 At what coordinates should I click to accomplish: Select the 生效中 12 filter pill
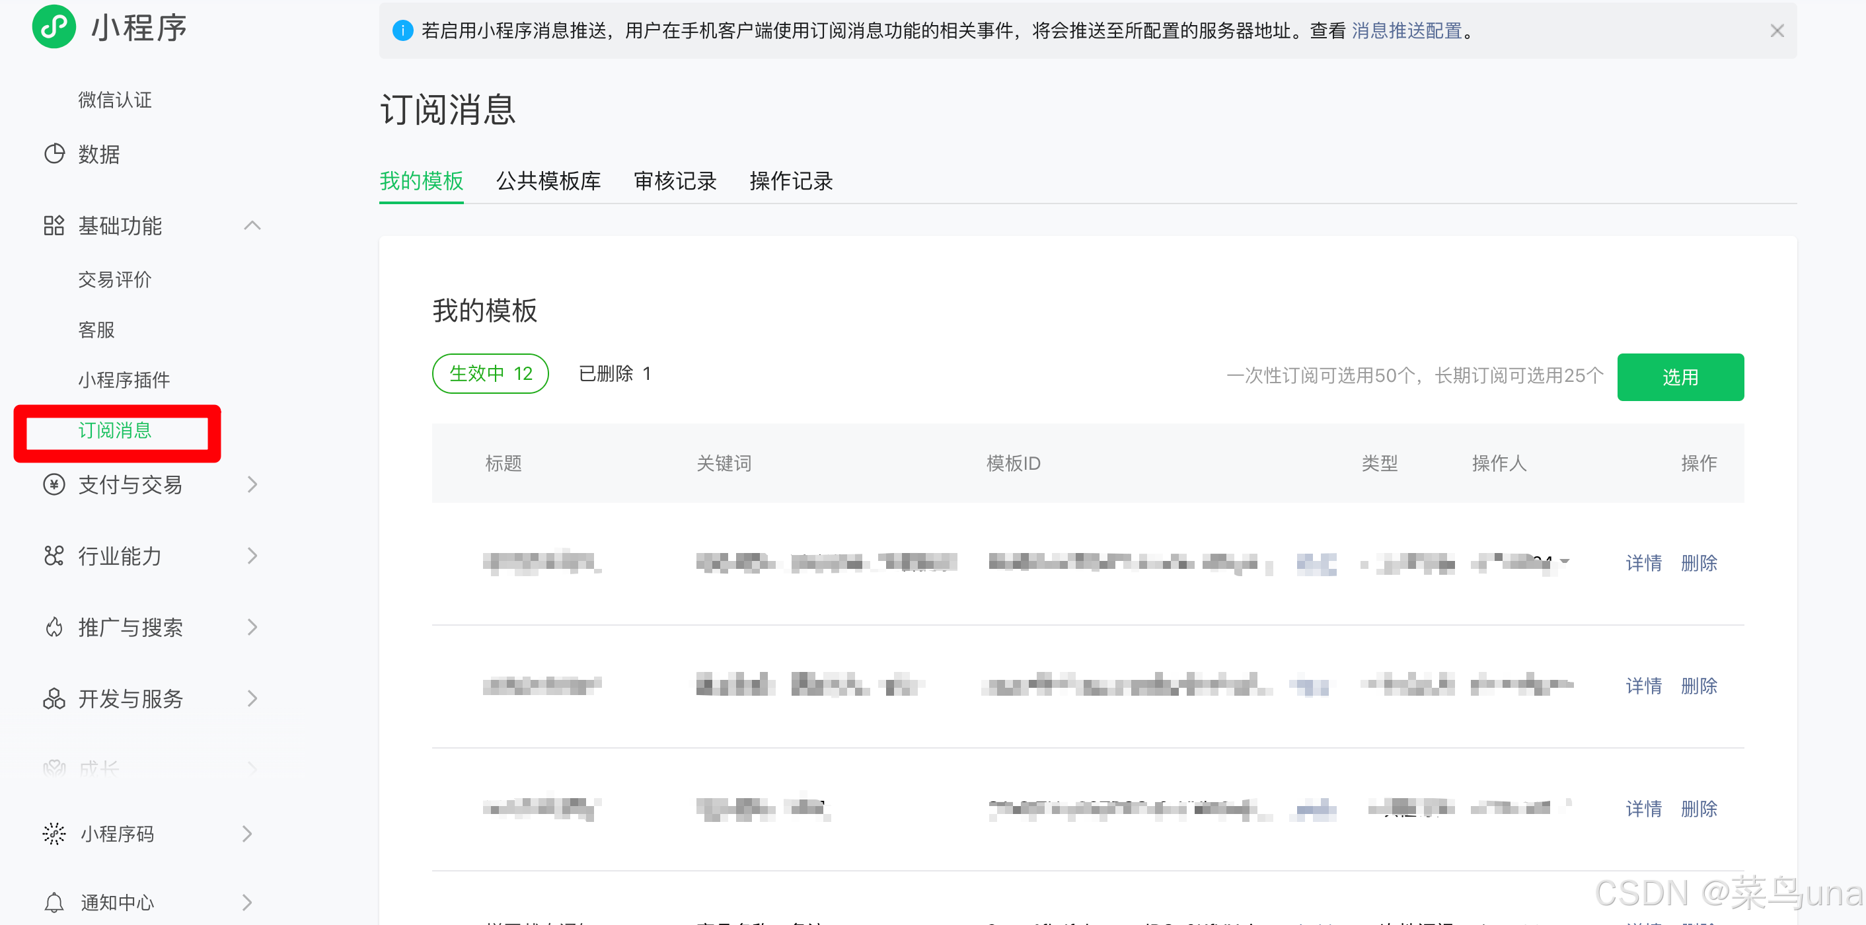click(490, 374)
